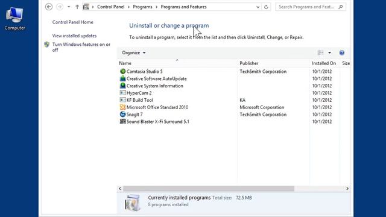Select KF Build Tool icon

(122, 100)
